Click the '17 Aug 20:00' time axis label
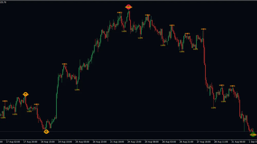 (30, 142)
